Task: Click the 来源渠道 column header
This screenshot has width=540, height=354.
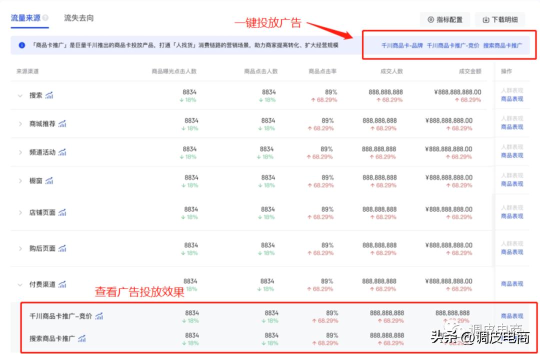Action: [x=27, y=71]
